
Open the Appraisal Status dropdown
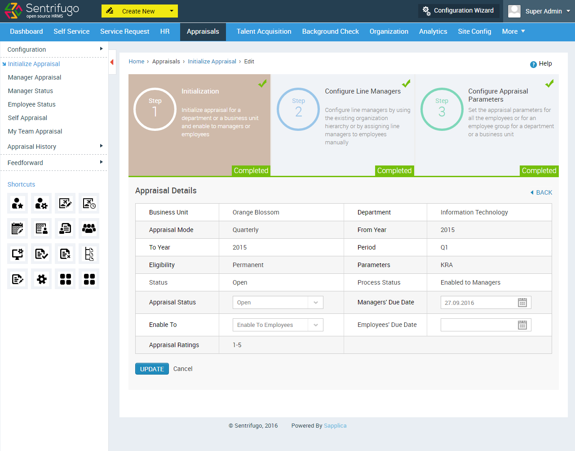[x=278, y=302]
